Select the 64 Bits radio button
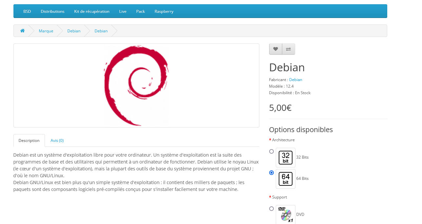Screen dimensions: 422x224 pyautogui.click(x=271, y=173)
